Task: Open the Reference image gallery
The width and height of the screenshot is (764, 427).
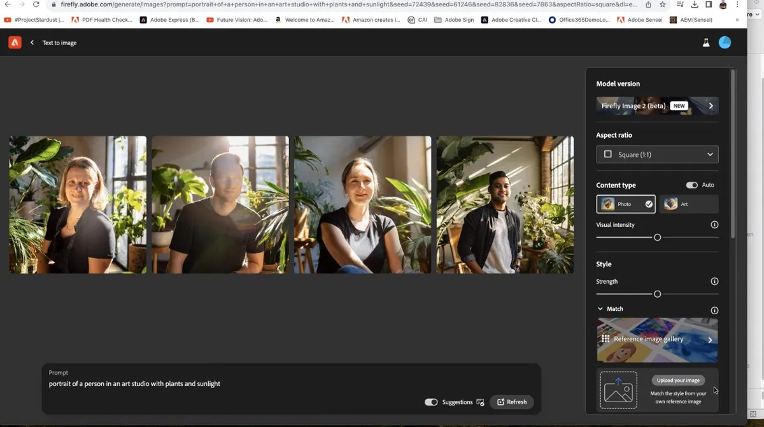Action: (657, 340)
